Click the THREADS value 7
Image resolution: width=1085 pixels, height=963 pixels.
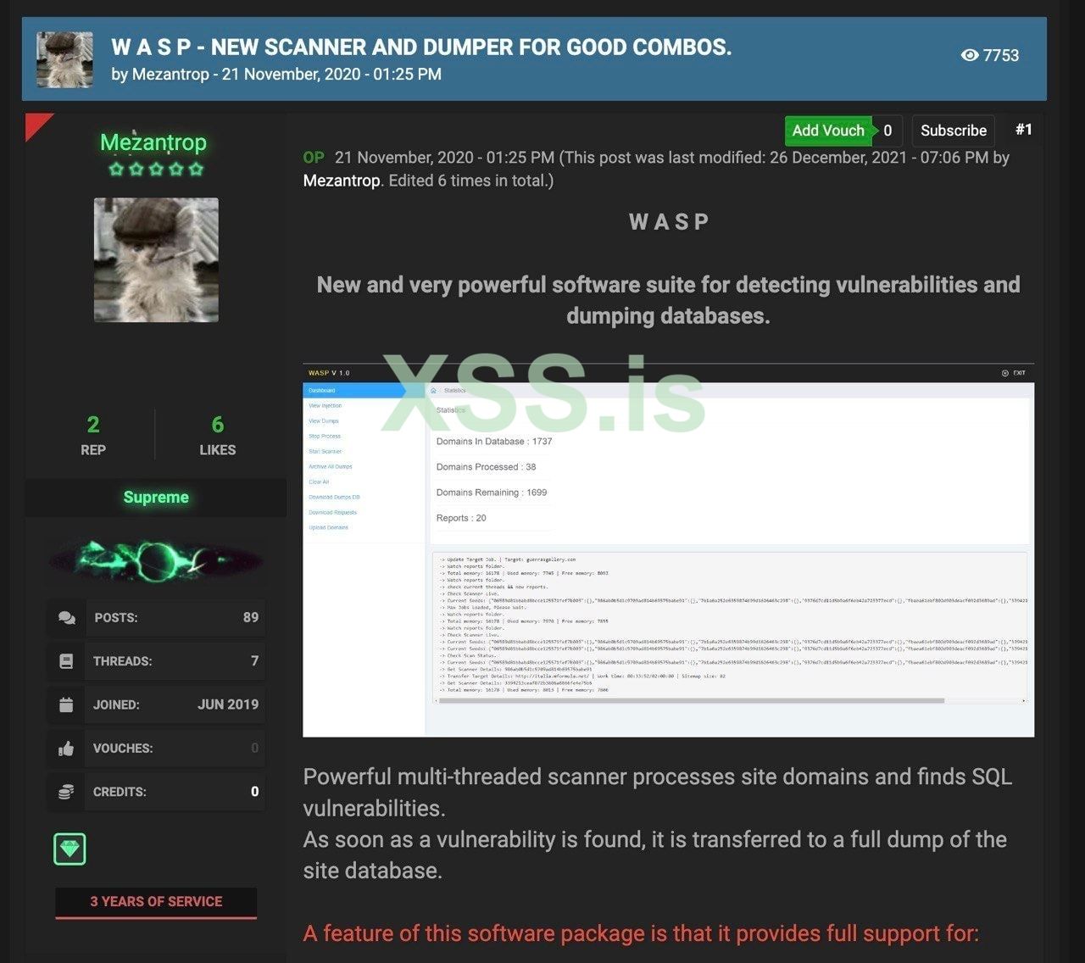coord(254,660)
